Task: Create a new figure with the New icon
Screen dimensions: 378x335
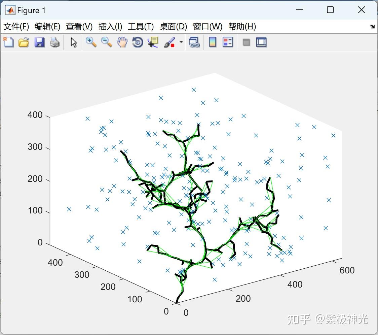Action: [8, 42]
